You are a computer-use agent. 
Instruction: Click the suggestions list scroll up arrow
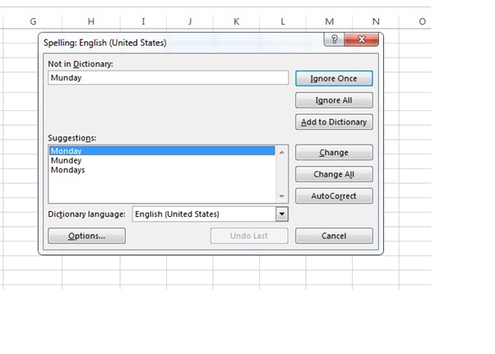click(282, 152)
